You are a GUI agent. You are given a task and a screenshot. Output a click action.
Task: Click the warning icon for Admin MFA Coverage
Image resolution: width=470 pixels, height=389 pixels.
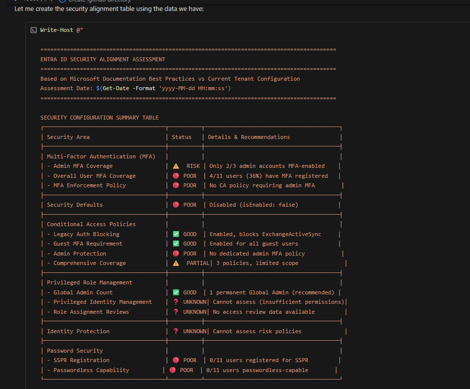tap(176, 166)
